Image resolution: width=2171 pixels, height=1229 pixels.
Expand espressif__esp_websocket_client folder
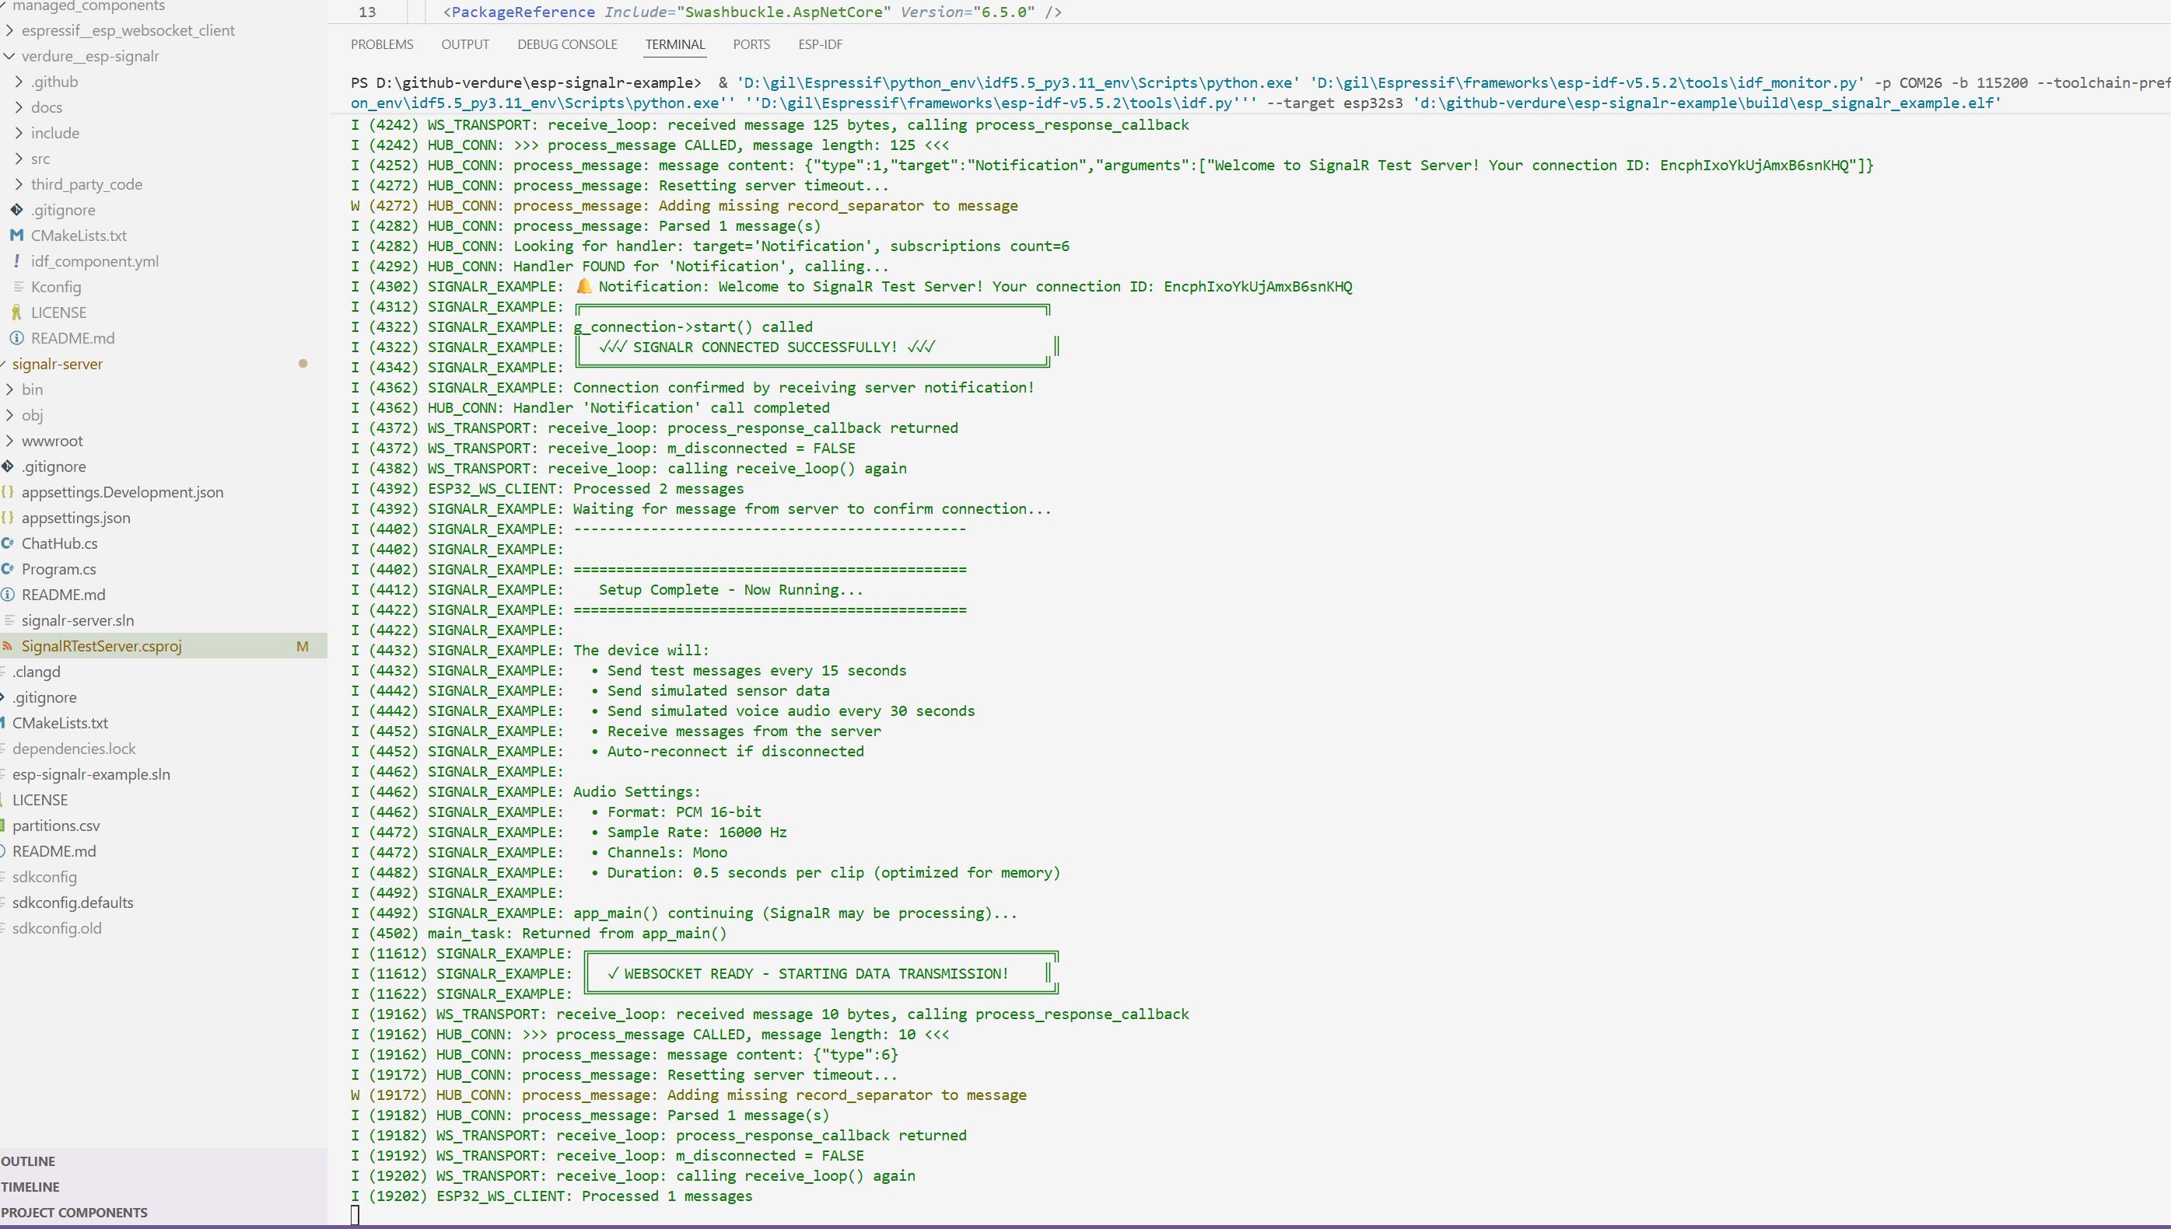pyautogui.click(x=128, y=30)
